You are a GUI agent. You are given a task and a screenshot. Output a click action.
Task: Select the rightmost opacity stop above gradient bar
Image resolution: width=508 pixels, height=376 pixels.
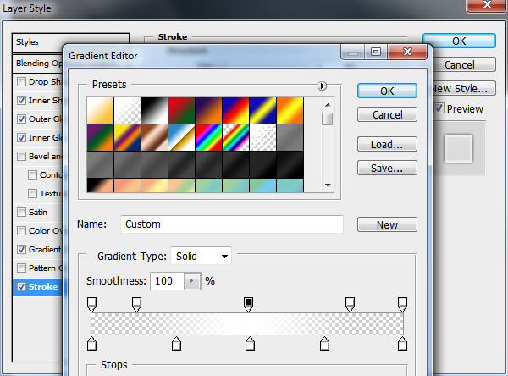coord(402,304)
